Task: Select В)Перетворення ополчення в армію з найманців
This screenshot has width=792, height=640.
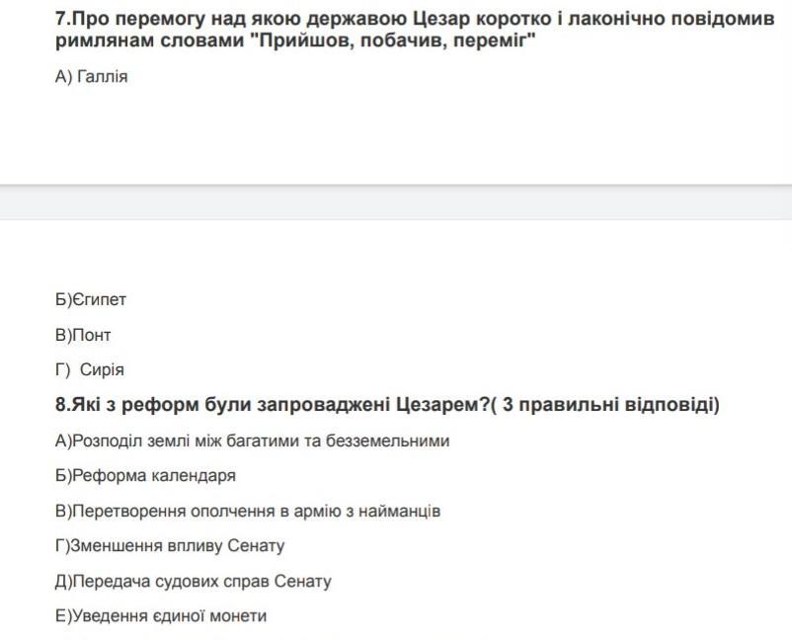Action: [x=248, y=512]
